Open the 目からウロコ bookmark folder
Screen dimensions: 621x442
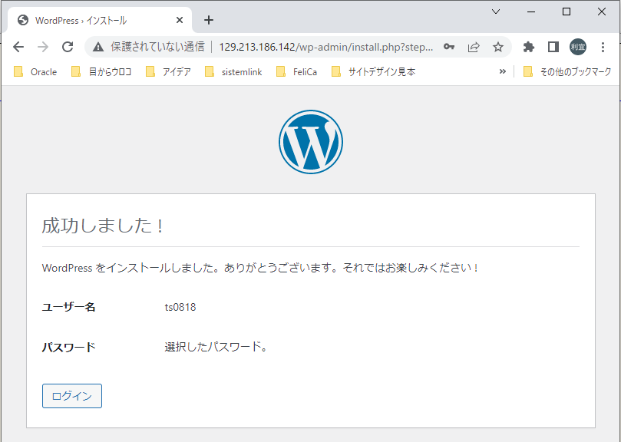(101, 71)
